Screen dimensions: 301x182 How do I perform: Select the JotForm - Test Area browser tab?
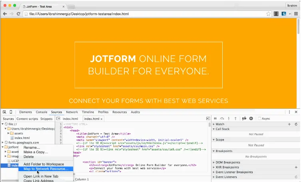click(x=43, y=6)
